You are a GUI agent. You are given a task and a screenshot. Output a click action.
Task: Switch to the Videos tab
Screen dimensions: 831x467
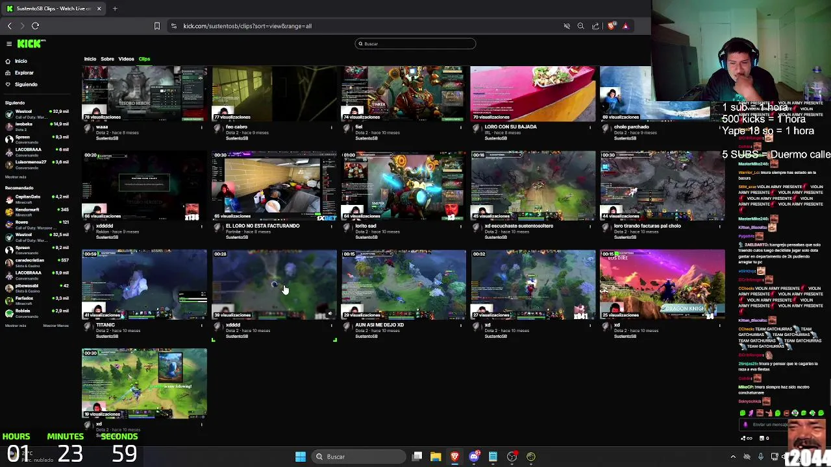126,59
